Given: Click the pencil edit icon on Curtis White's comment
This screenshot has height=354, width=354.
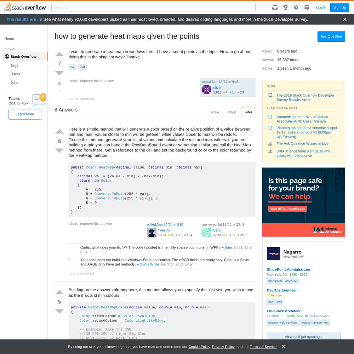Looking at the screenshot, I should [192, 264].
